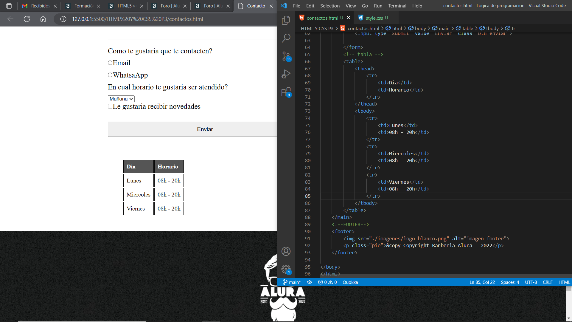572x322 pixels.
Task: Click the Viernes cell in the table
Action: (139, 208)
